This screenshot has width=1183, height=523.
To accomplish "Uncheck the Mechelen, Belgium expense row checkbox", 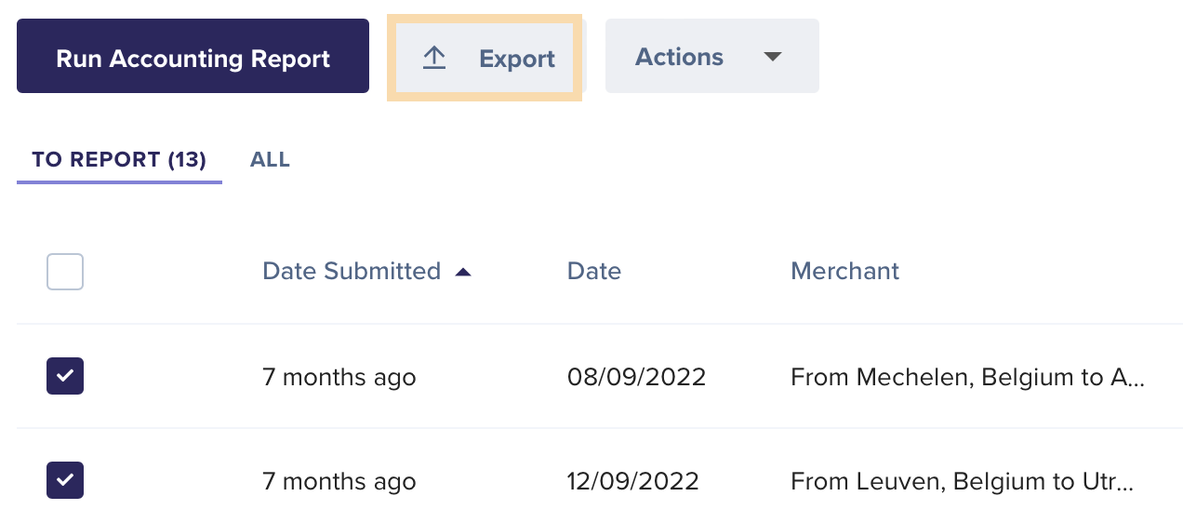I will point(65,376).
